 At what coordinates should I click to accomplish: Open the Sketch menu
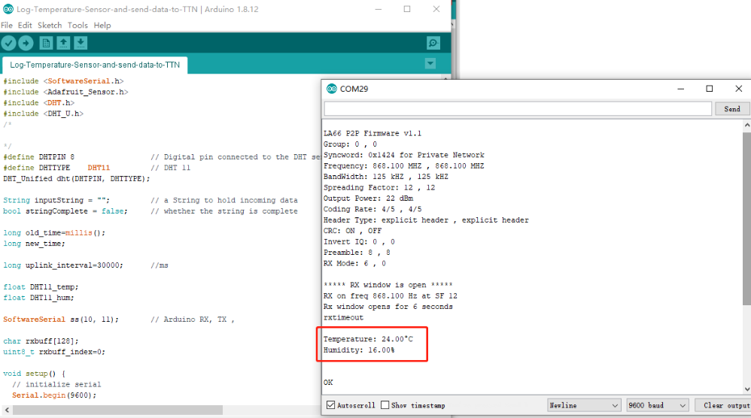(50, 26)
